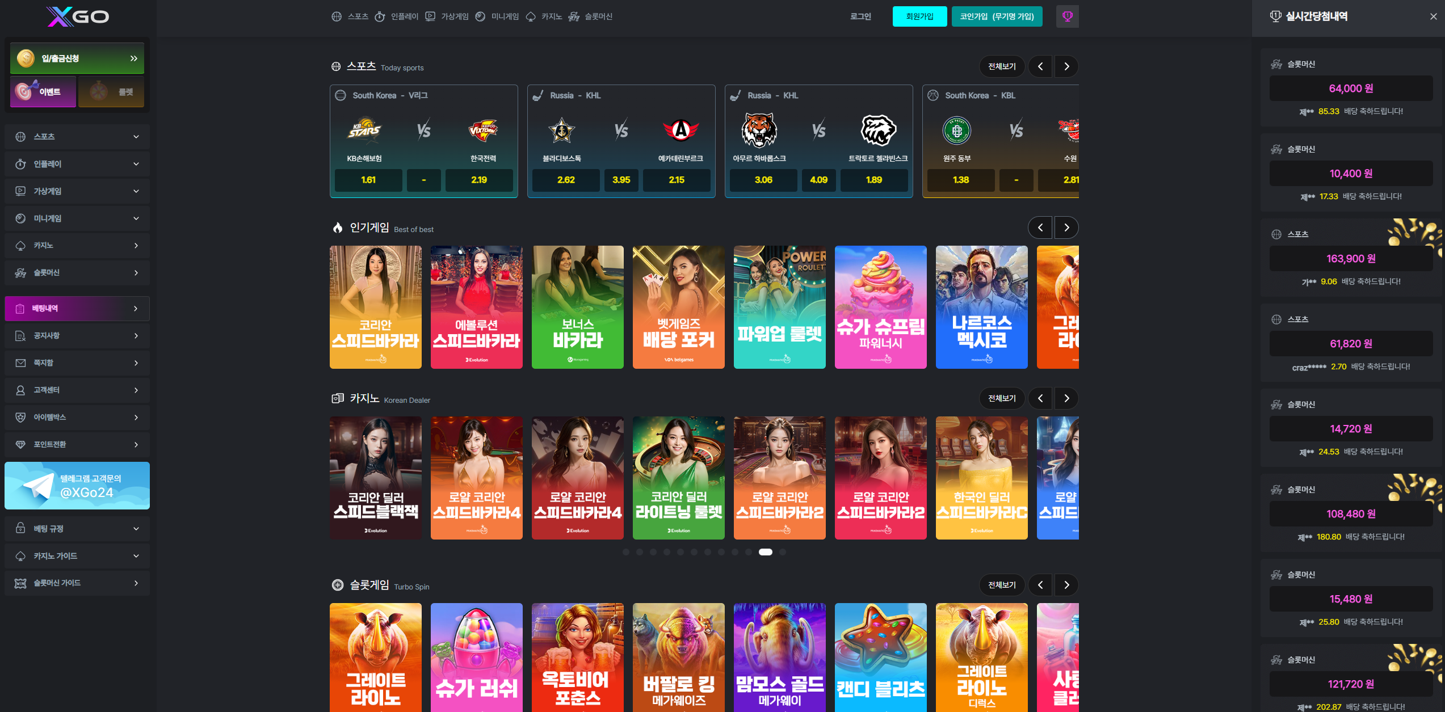Click next arrow in sports section

point(1066,66)
